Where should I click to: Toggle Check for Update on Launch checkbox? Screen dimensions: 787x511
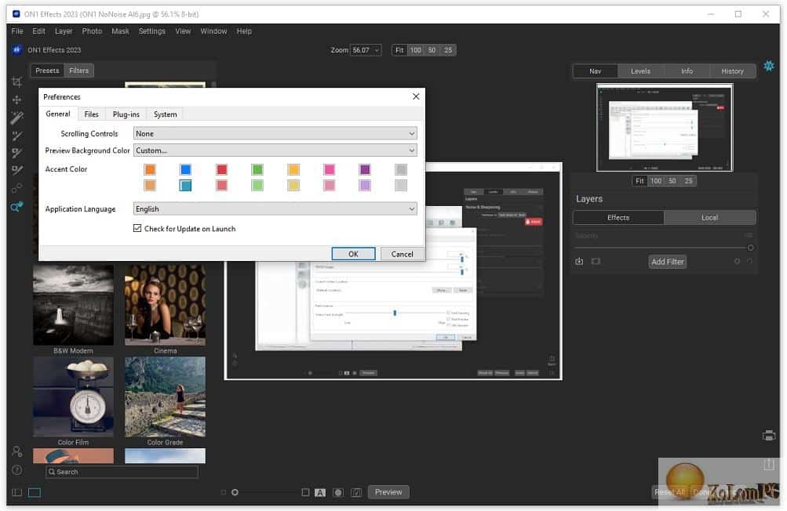click(137, 228)
